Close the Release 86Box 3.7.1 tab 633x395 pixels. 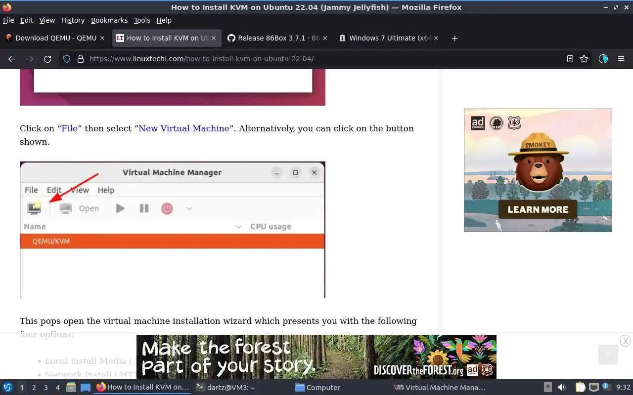point(325,38)
